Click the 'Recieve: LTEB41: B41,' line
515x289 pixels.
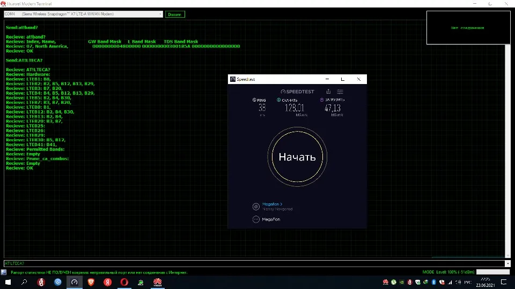(31, 144)
